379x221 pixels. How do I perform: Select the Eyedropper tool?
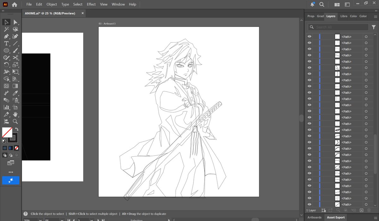(15, 93)
